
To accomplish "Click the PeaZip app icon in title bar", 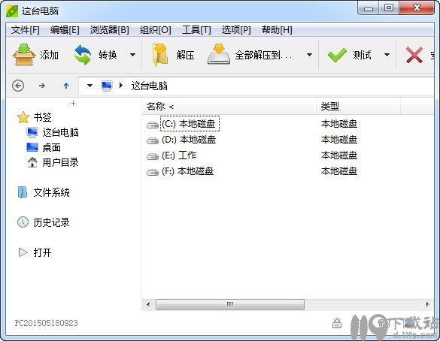I will point(12,11).
